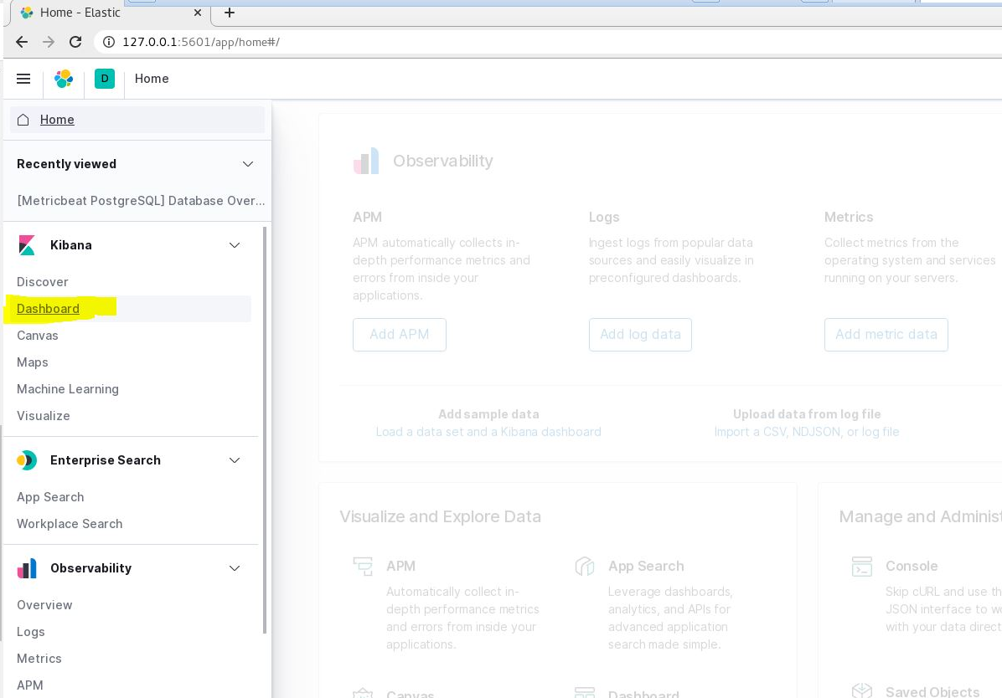Select the Home - Elastic browser tab

pyautogui.click(x=109, y=13)
